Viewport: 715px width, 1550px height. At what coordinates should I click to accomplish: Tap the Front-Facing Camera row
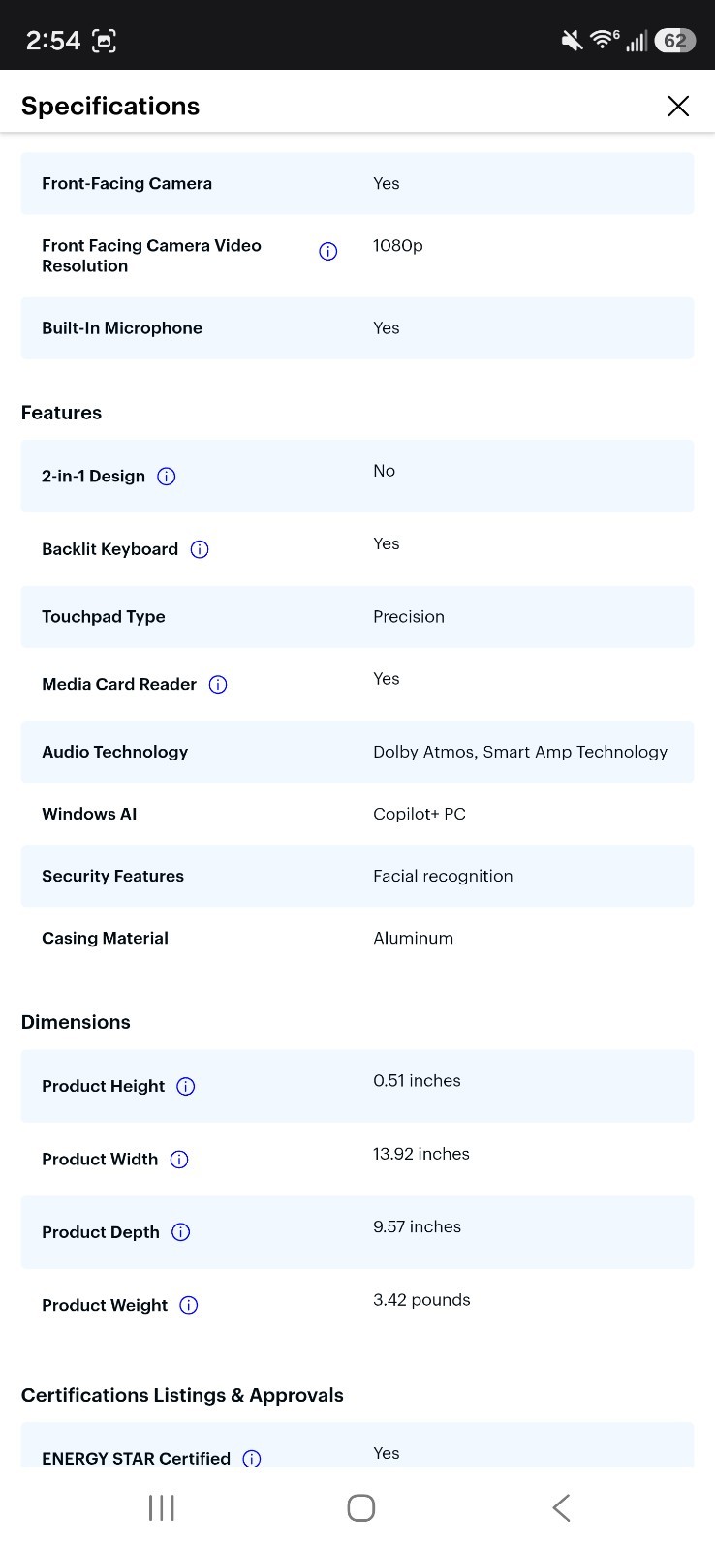(x=357, y=183)
